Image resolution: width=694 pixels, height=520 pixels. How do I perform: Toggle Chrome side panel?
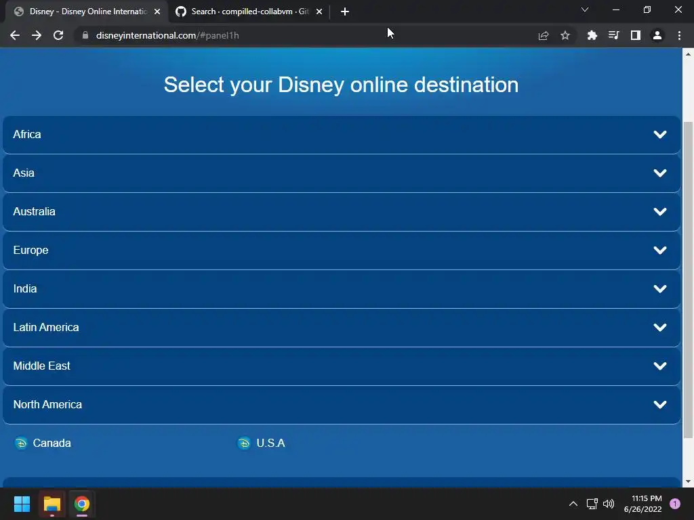(x=636, y=35)
